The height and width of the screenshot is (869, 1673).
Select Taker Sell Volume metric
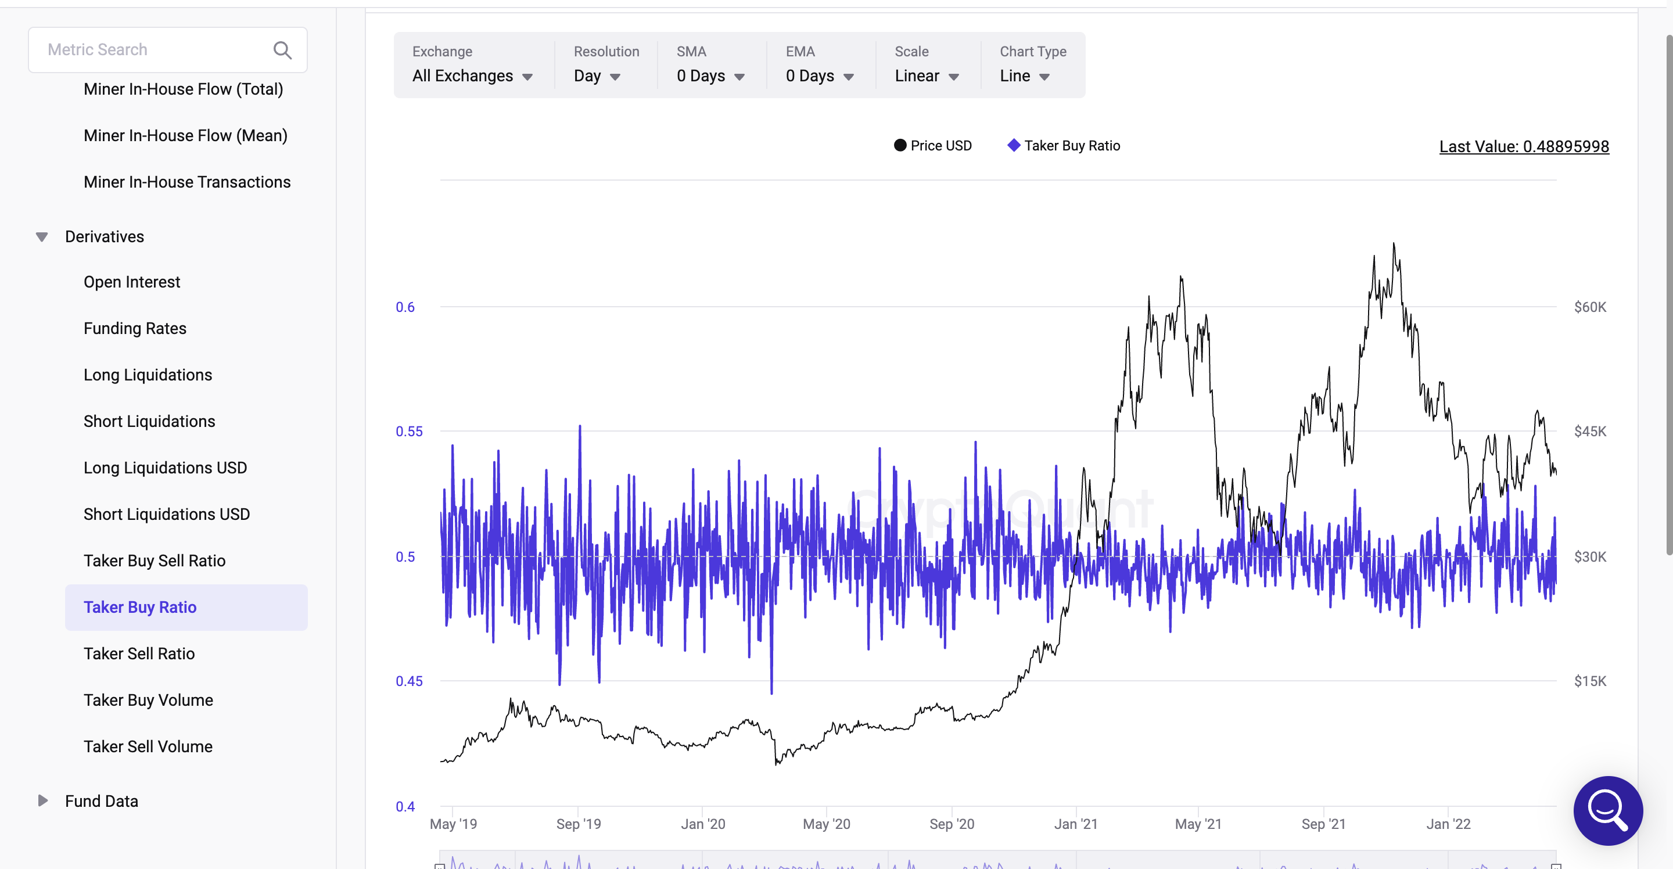[x=148, y=746]
